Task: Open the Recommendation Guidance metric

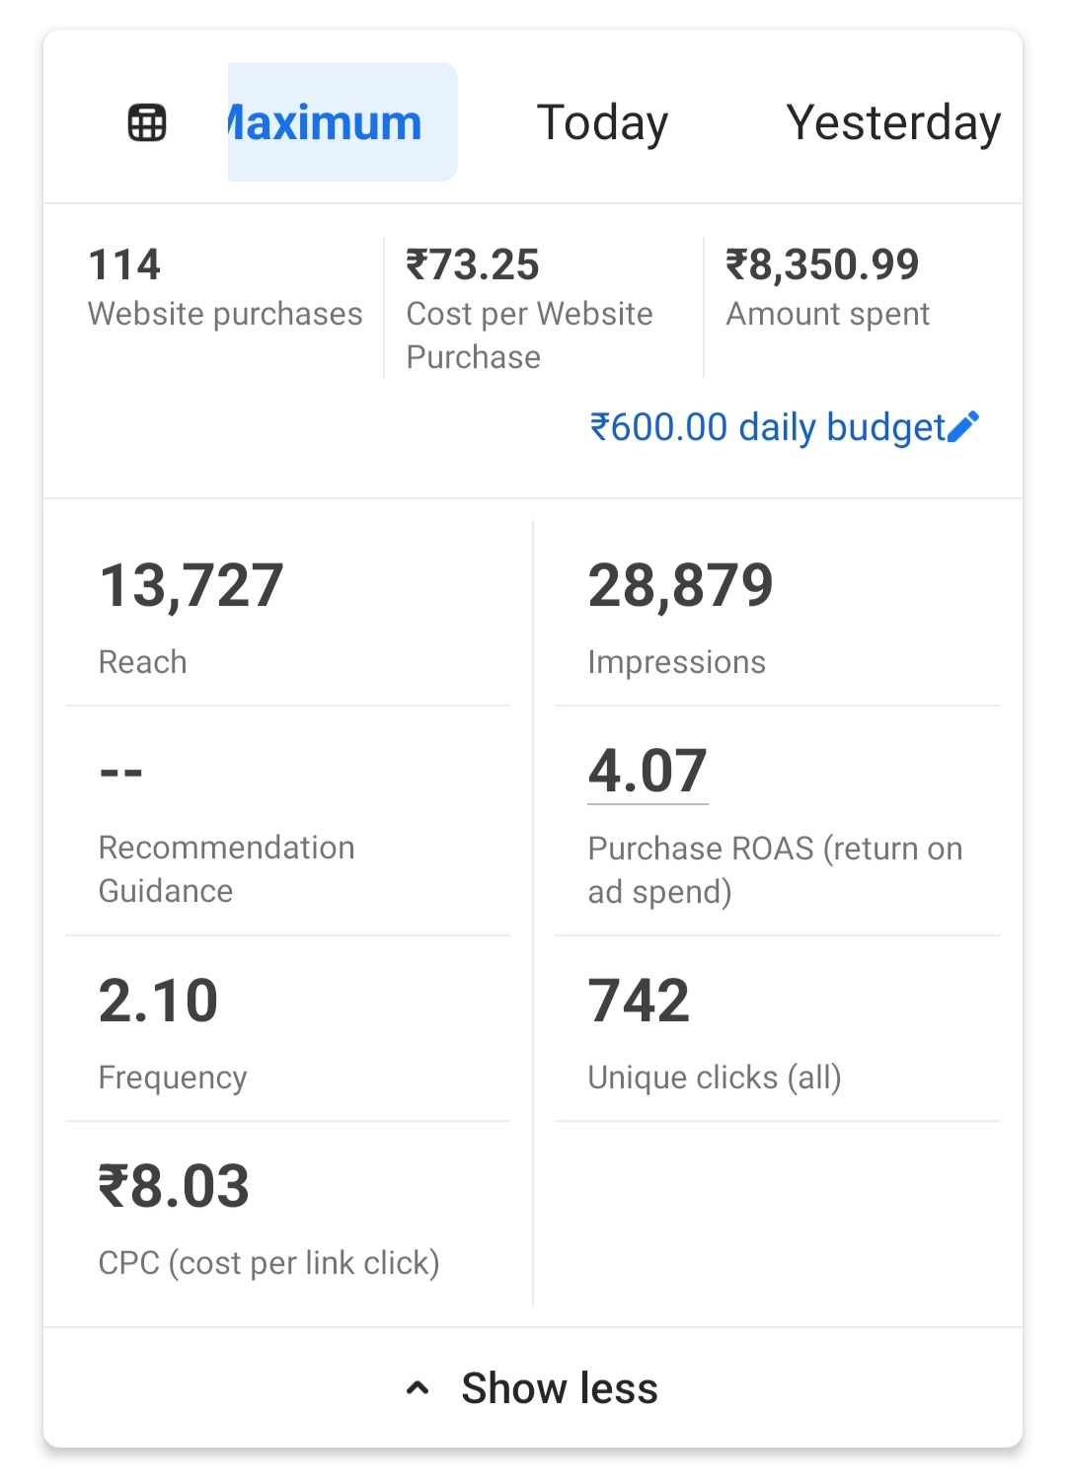Action: coord(226,827)
